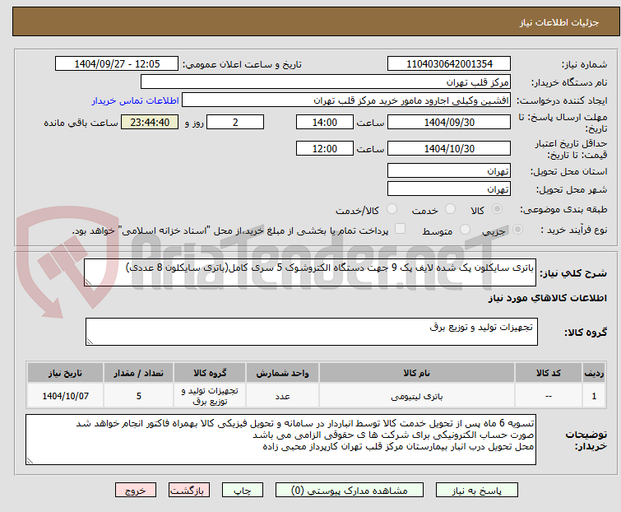The width and height of the screenshot is (621, 512).
Task: Click the resize grip of description textarea
Action: tap(88, 282)
